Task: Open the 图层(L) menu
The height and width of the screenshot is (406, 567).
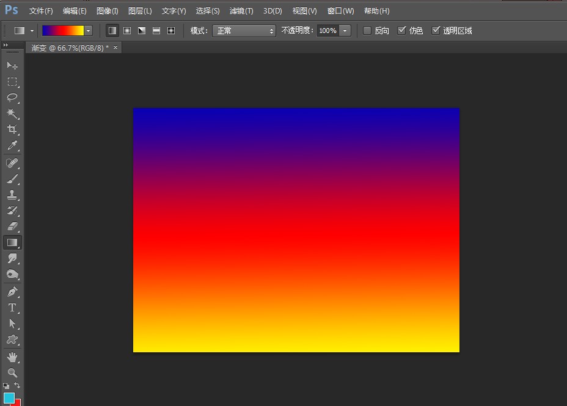Action: pyautogui.click(x=140, y=11)
